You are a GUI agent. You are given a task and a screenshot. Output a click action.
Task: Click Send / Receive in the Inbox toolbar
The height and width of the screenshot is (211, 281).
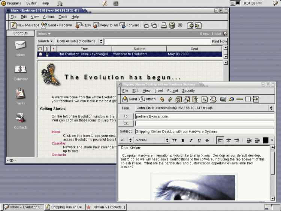click(56, 25)
